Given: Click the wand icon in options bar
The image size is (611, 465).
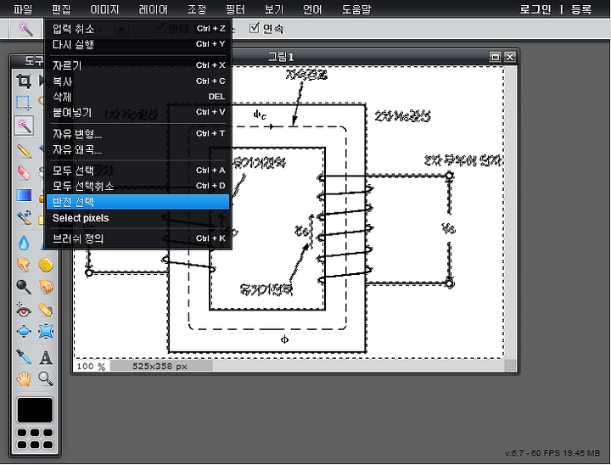Looking at the screenshot, I should tap(25, 29).
